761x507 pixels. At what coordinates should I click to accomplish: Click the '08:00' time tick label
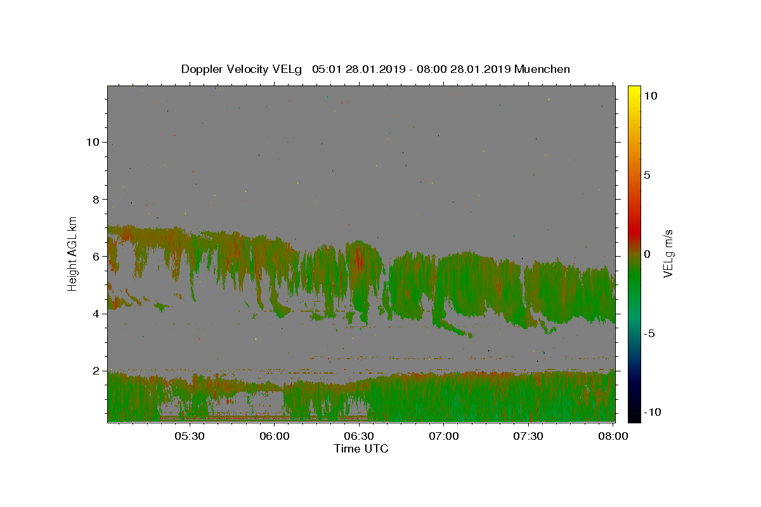613,436
